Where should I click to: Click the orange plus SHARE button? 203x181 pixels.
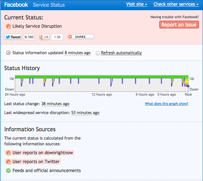[x=81, y=37]
